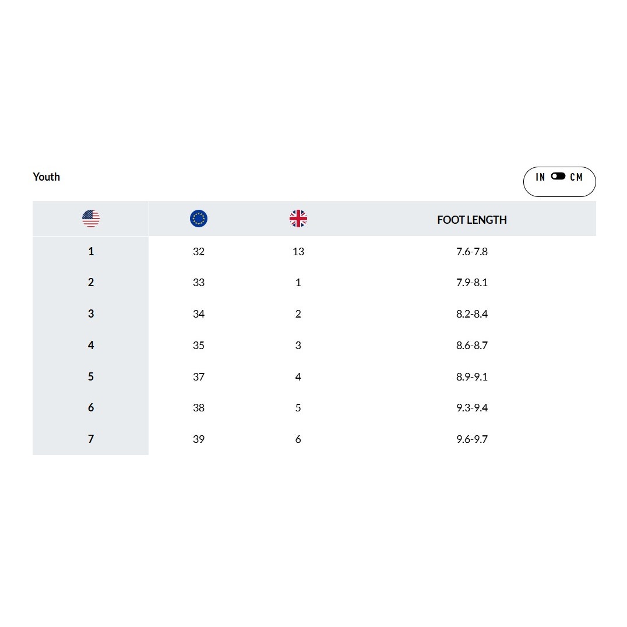Select US size 2 row
The height and width of the screenshot is (627, 627).
(x=314, y=282)
